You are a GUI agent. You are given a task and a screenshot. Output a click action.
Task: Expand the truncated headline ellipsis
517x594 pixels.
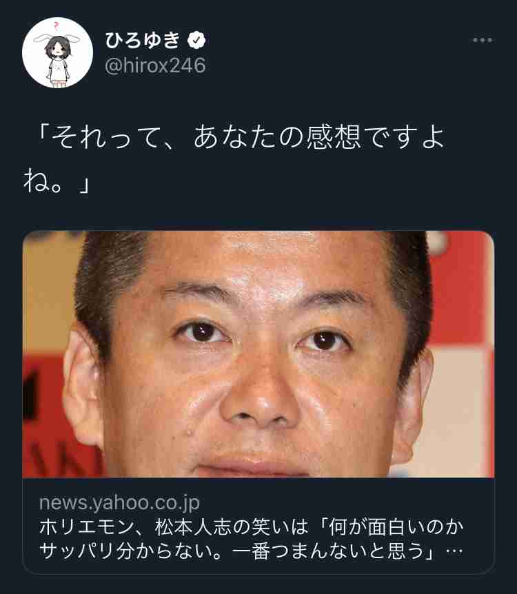[454, 551]
